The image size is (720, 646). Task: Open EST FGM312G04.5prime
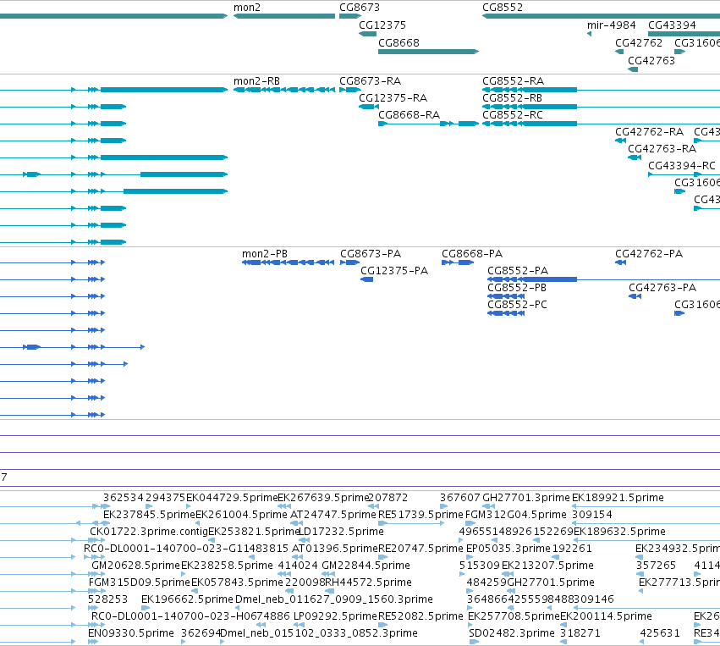click(x=515, y=515)
